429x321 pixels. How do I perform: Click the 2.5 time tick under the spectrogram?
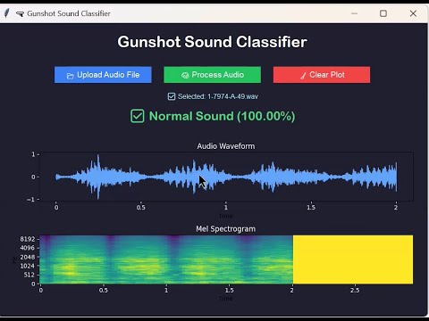[x=355, y=290]
